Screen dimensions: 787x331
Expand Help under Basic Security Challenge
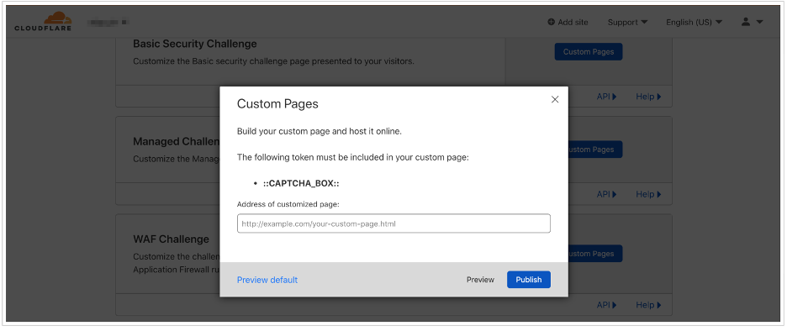pyautogui.click(x=648, y=97)
